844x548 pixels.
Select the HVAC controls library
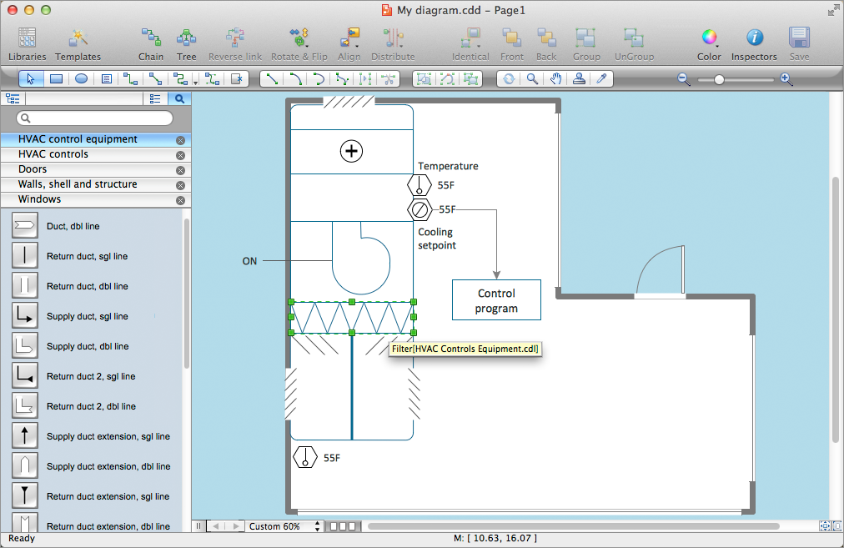click(x=53, y=154)
